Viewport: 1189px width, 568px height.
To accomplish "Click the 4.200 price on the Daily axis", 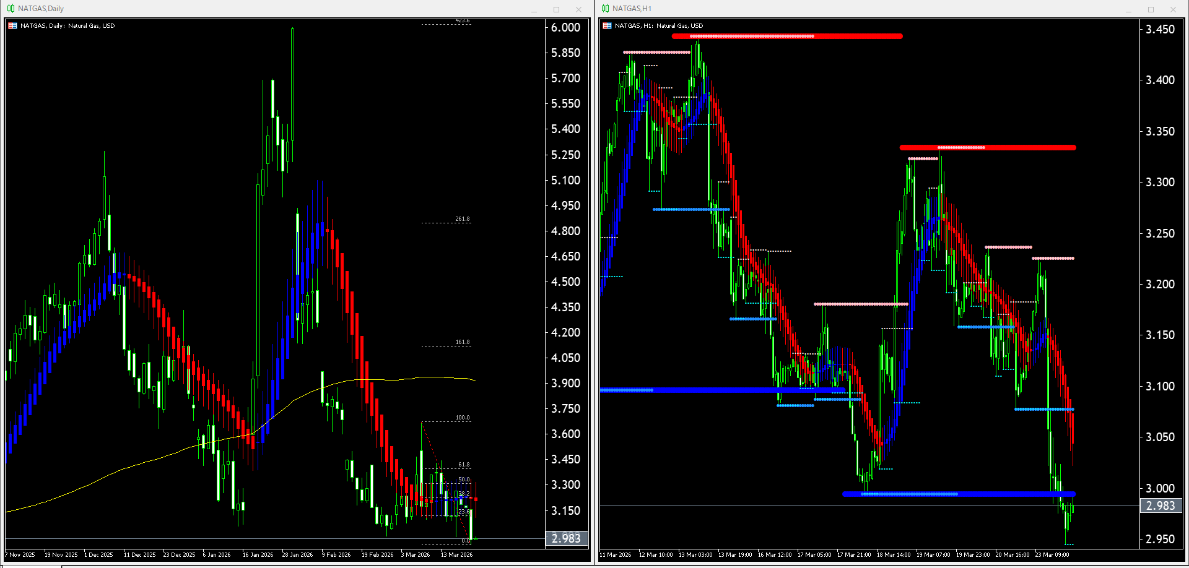I will point(566,332).
